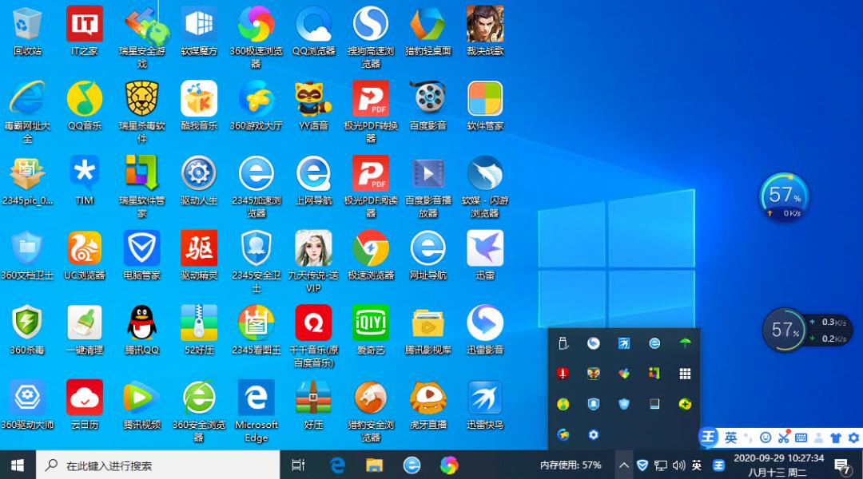Toggle the soft keyboard on IME bar
The height and width of the screenshot is (479, 863).
(x=801, y=437)
